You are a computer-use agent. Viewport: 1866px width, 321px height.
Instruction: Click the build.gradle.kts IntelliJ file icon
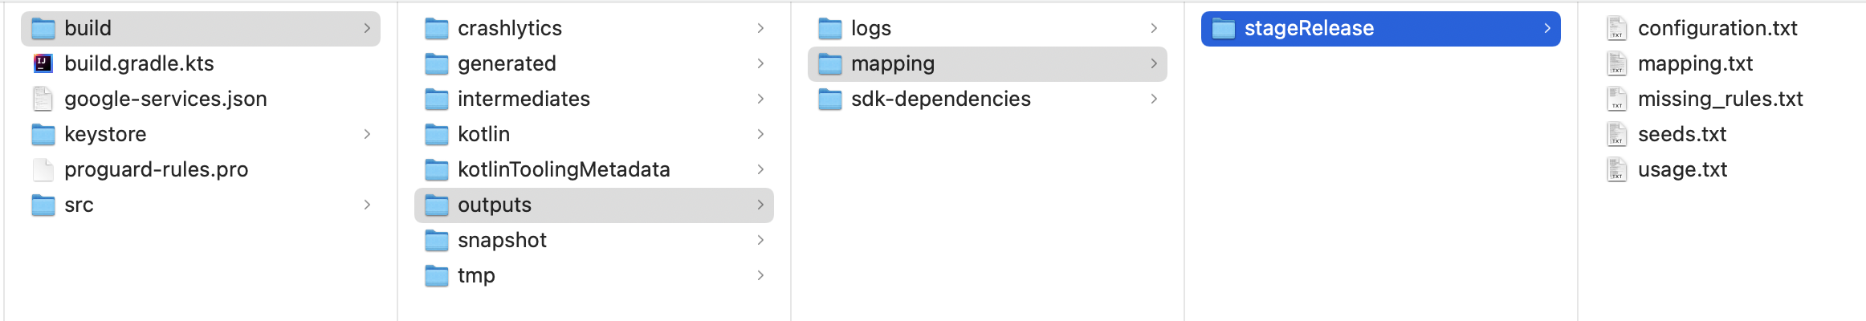point(43,63)
